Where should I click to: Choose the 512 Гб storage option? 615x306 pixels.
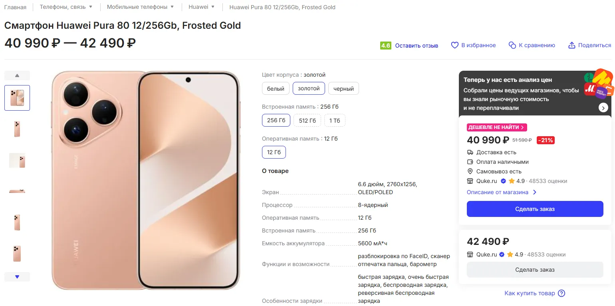[307, 120]
